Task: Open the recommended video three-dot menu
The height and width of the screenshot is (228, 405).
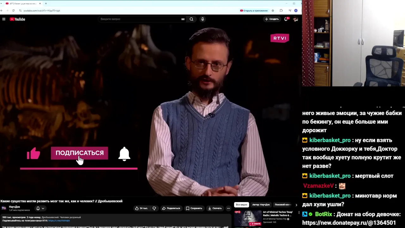Action: (299, 213)
